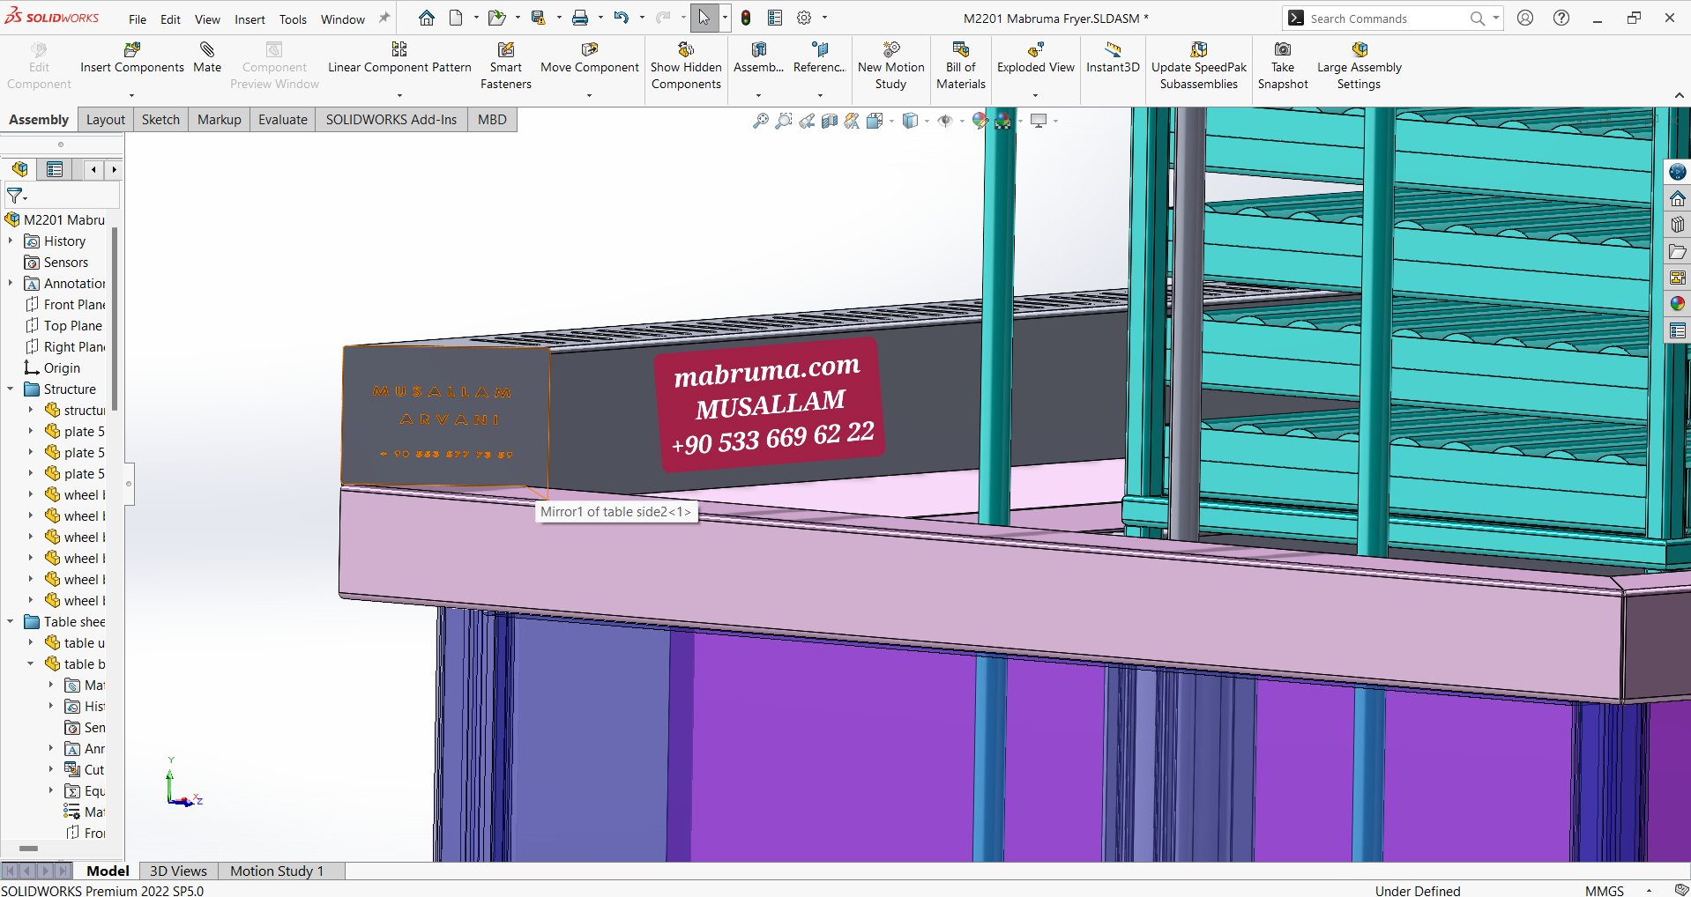
Task: Open the Insert menu
Action: (x=250, y=19)
